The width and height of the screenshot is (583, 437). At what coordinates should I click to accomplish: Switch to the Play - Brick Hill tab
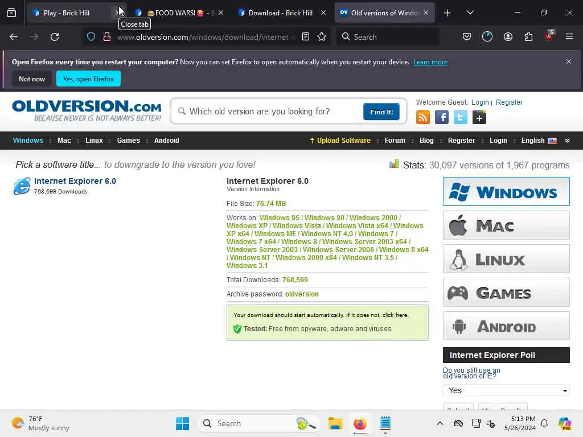tap(67, 13)
